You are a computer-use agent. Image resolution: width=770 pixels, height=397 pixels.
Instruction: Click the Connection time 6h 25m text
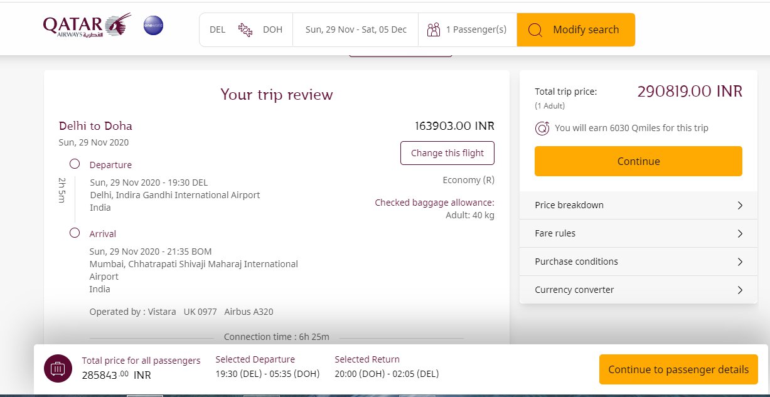coord(277,337)
